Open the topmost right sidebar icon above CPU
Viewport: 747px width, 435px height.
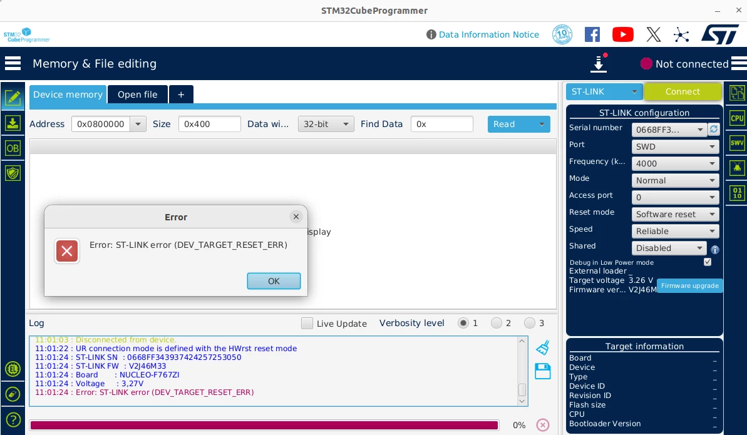(x=737, y=93)
